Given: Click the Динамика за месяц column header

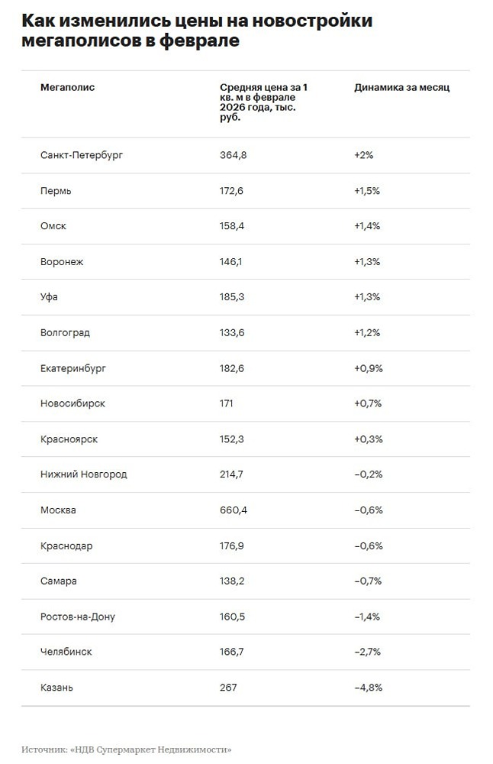Looking at the screenshot, I should tap(401, 88).
